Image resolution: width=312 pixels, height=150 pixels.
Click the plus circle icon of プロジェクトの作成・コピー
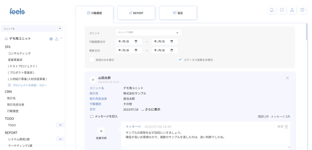click(x=9, y=85)
